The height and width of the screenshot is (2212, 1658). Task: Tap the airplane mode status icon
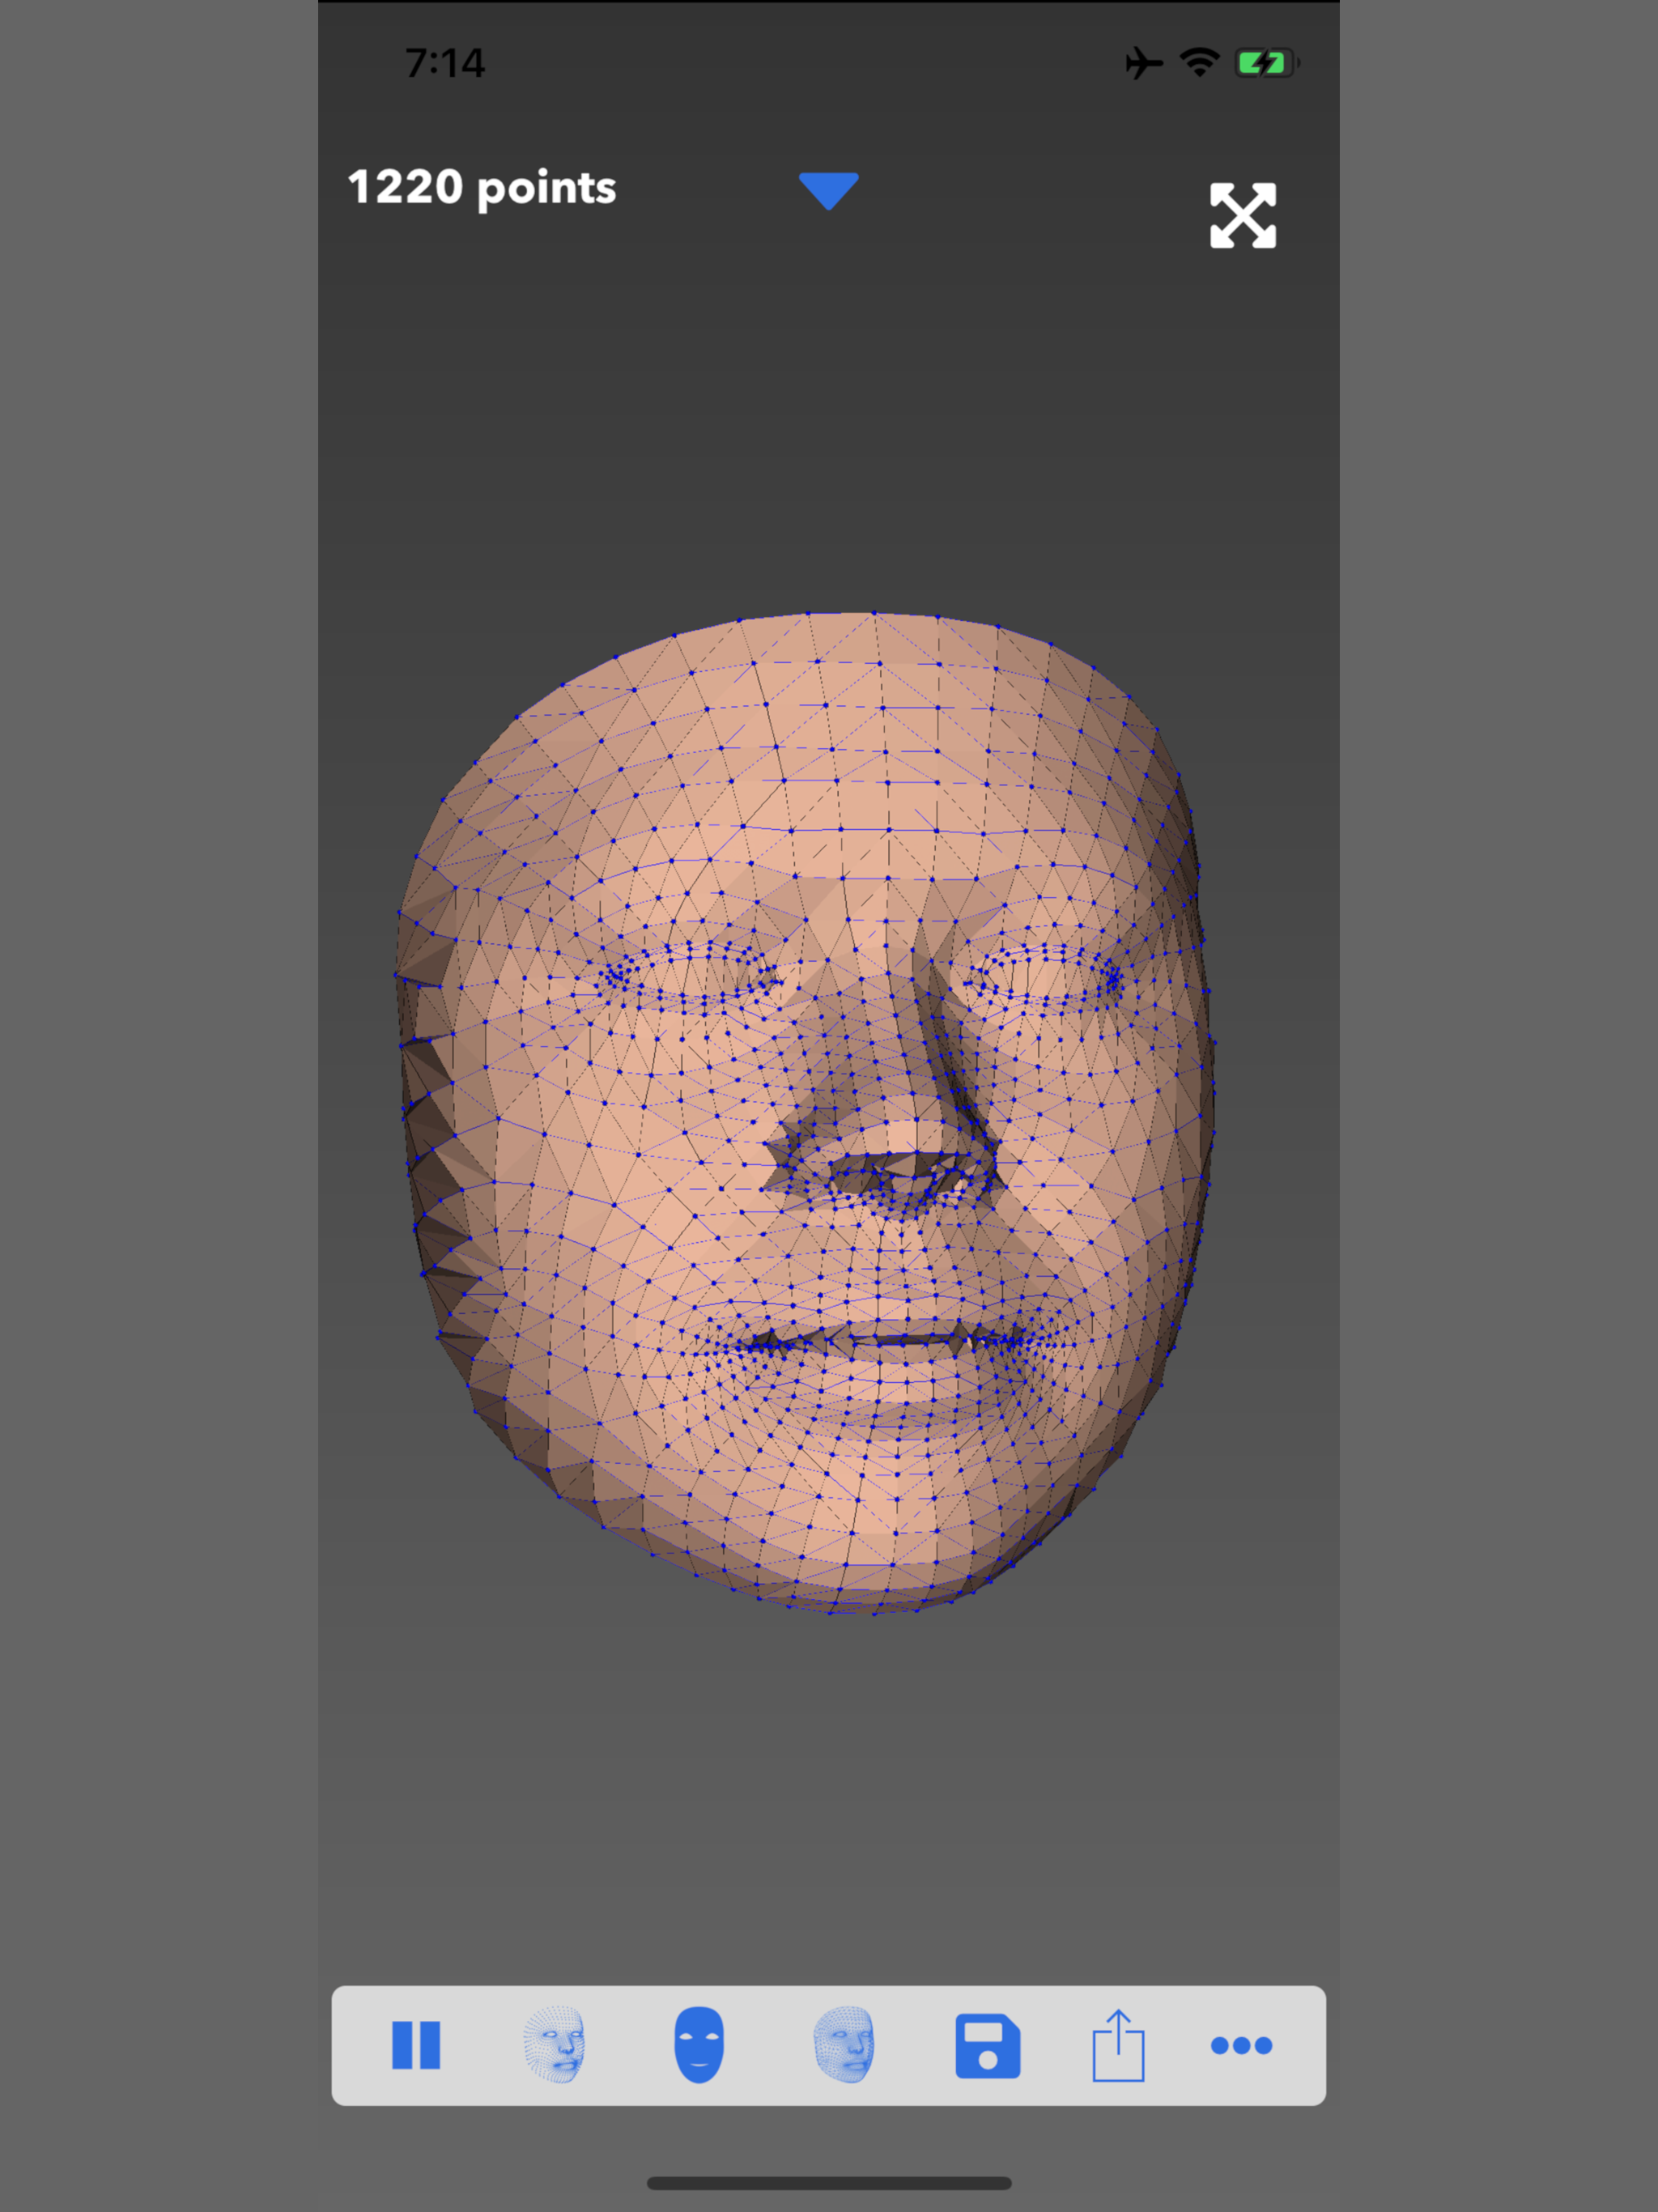1144,63
